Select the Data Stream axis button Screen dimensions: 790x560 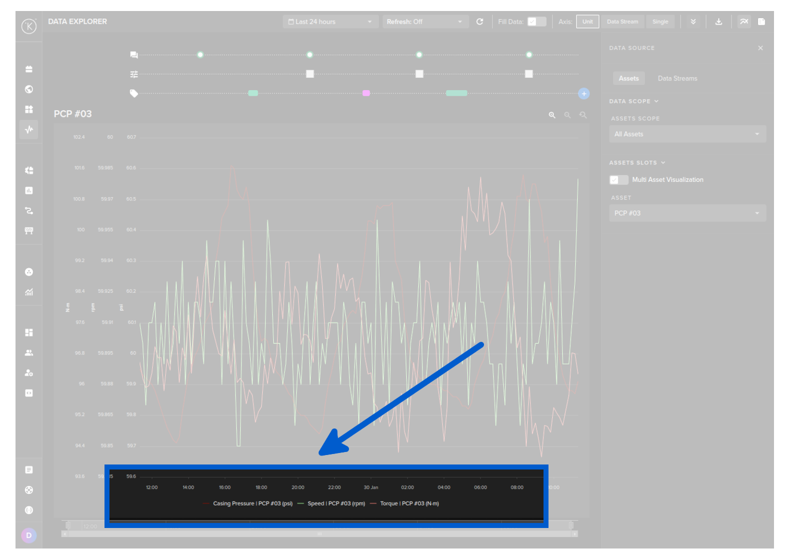coord(622,21)
